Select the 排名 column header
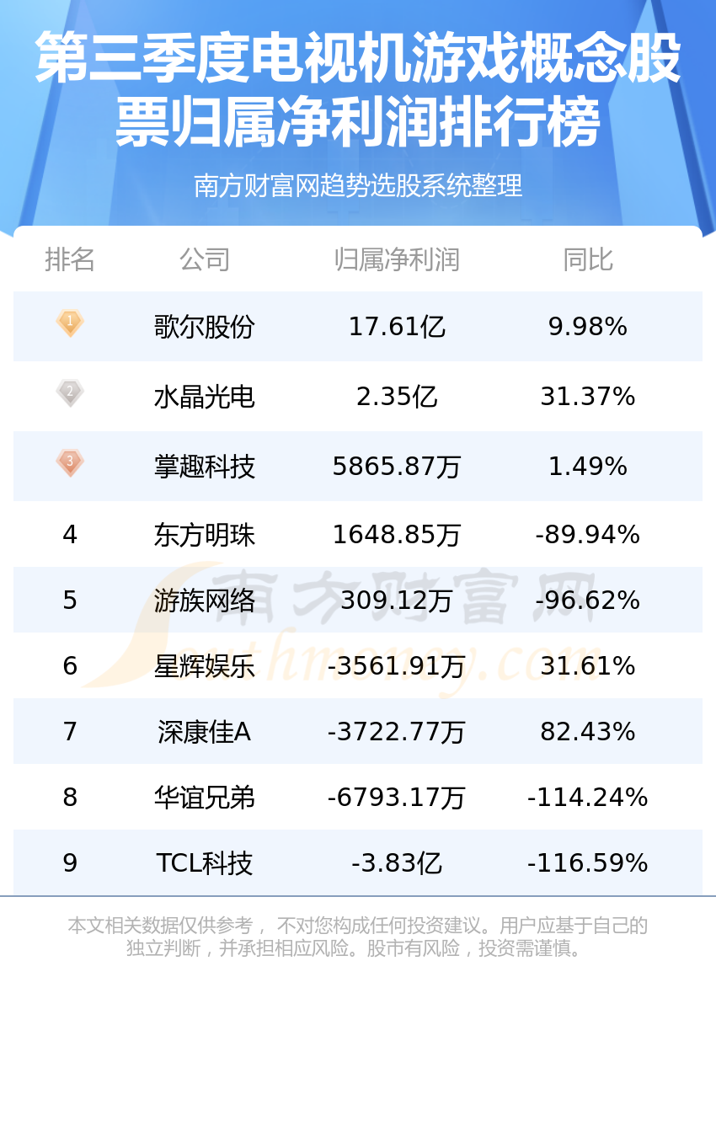Viewport: 716px width, 1137px height. point(70,259)
